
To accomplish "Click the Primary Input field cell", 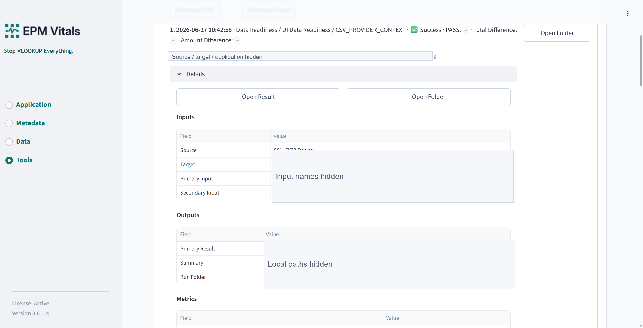I will point(224,178).
